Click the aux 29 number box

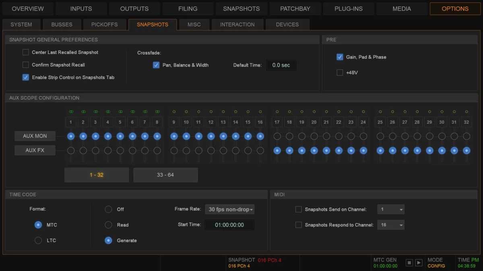click(429, 122)
